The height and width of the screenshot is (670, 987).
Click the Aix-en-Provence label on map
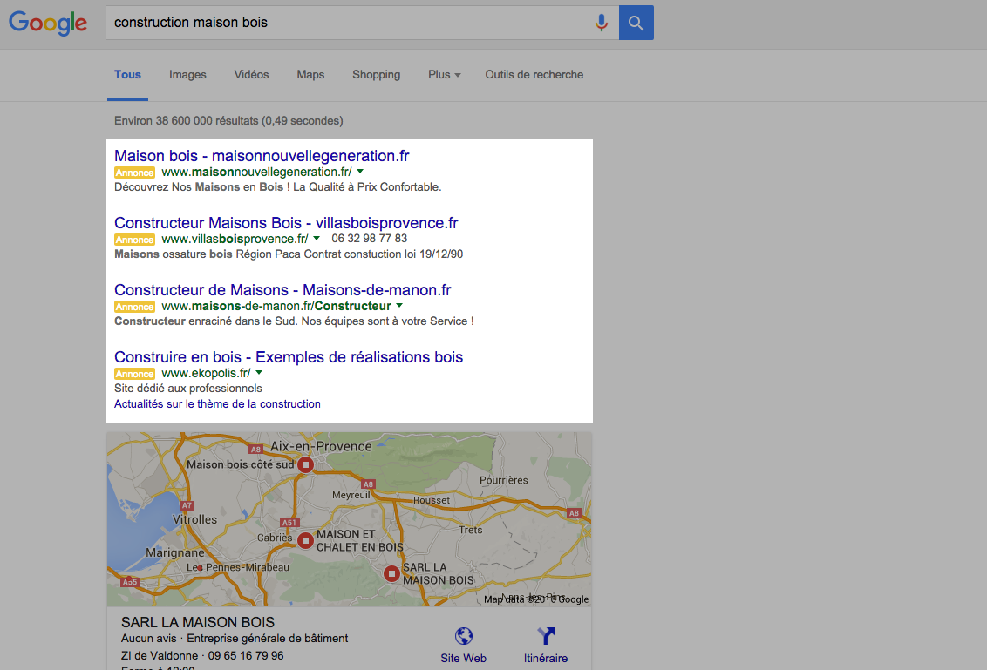tap(321, 446)
